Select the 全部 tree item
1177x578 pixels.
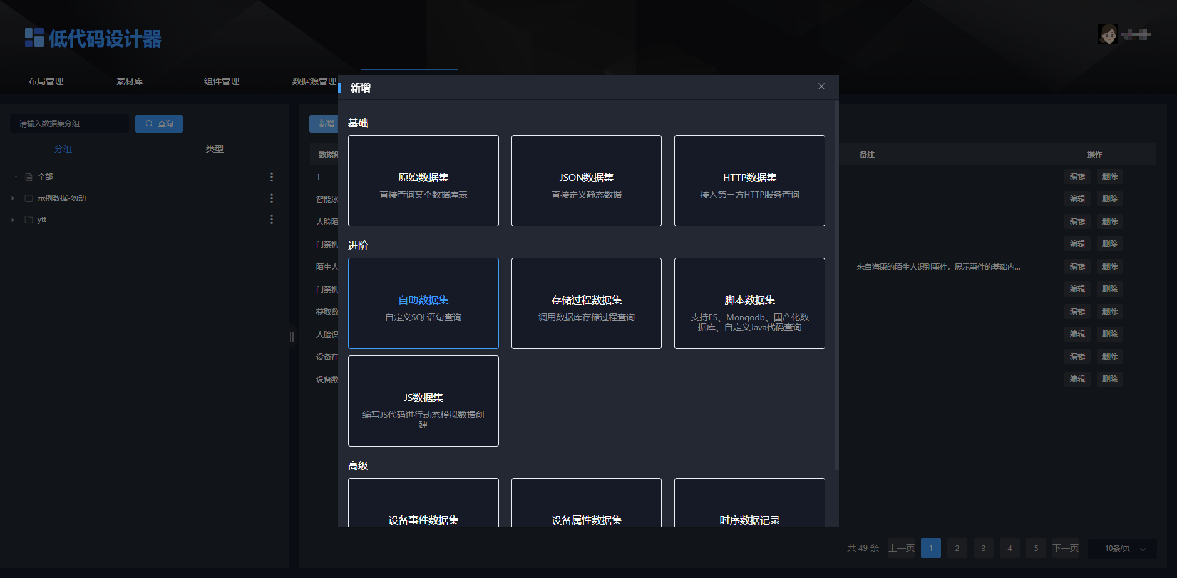pyautogui.click(x=45, y=177)
